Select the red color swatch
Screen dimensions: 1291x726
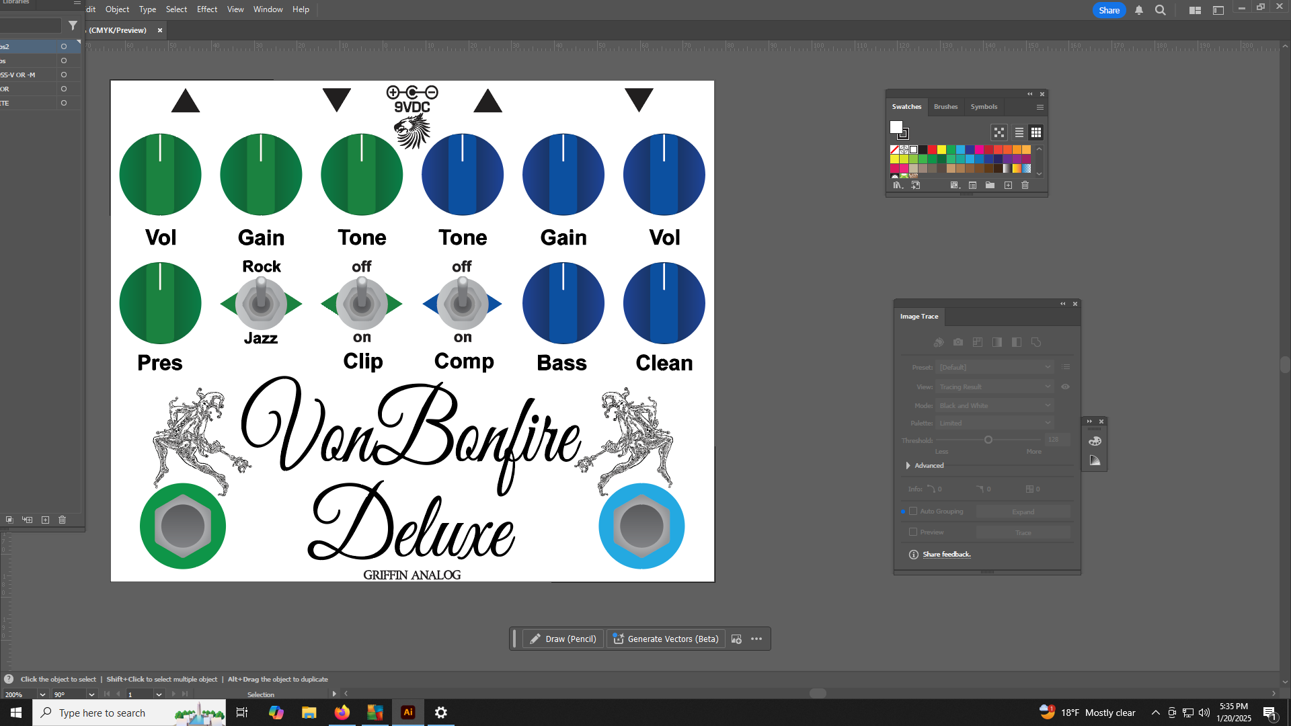932,150
